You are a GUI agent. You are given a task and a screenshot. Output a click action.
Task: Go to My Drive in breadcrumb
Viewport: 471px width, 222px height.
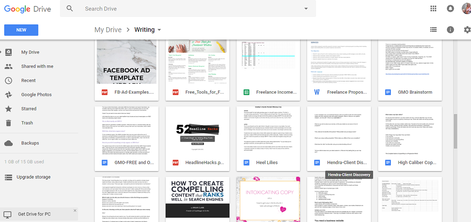[108, 30]
